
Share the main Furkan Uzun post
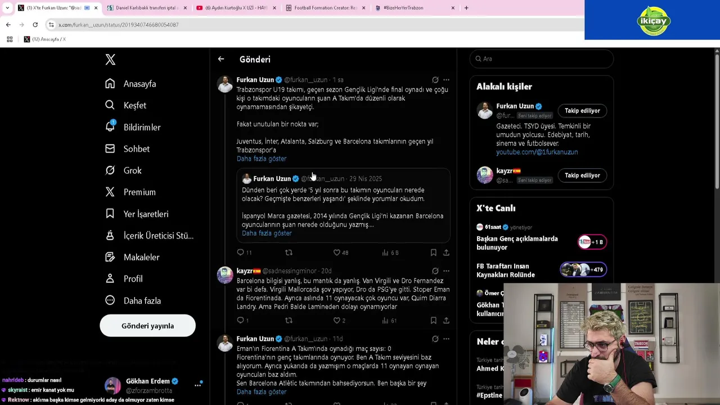446,253
